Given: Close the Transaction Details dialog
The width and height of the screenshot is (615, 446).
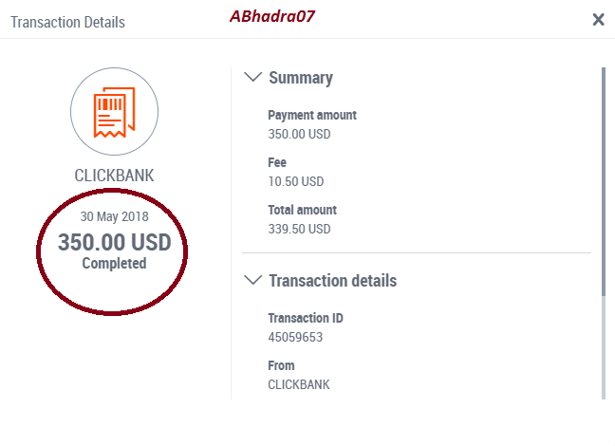Looking at the screenshot, I should [x=598, y=19].
